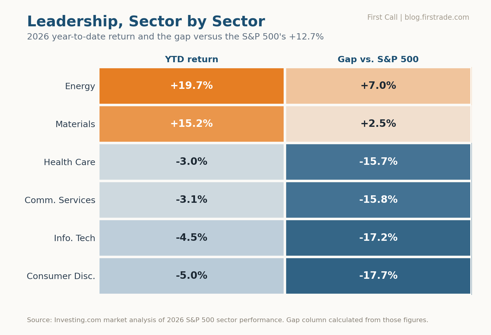Screen dimensions: 491x335
Task: Select the Energy +7.0% gap cell
Action: 378,86
